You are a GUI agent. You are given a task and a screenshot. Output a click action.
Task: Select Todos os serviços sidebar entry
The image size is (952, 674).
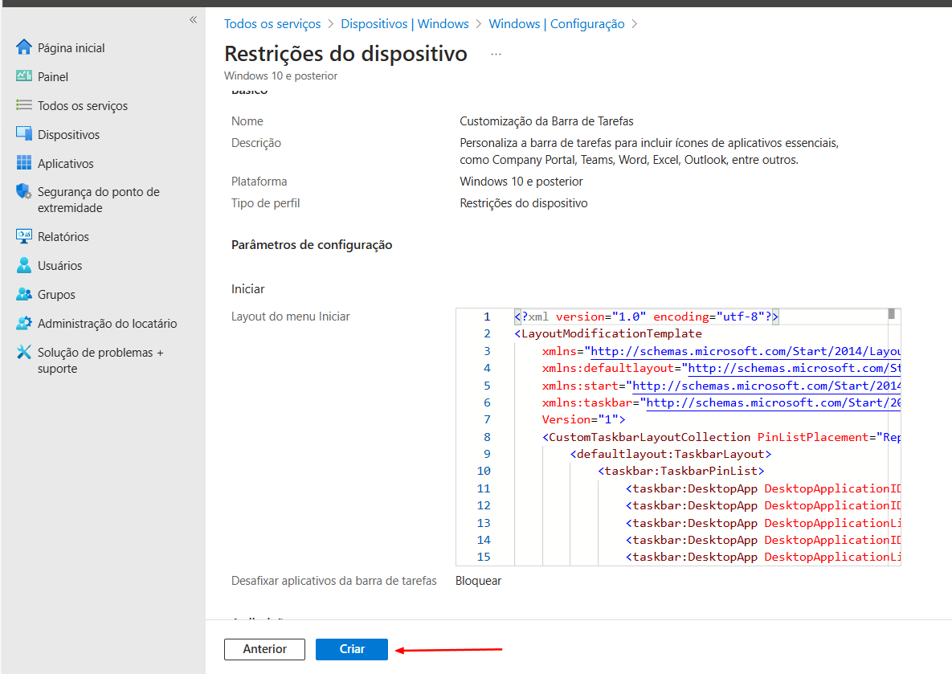click(x=83, y=106)
